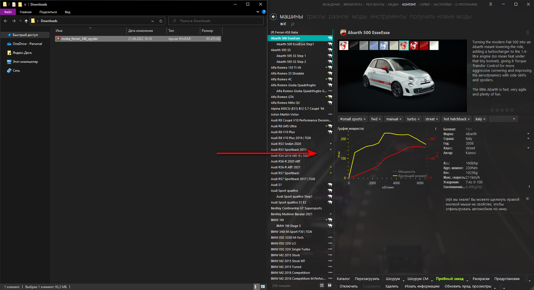The image size is (534, 290).
Task: Click the Перезагрузить button
Action: pos(367,279)
